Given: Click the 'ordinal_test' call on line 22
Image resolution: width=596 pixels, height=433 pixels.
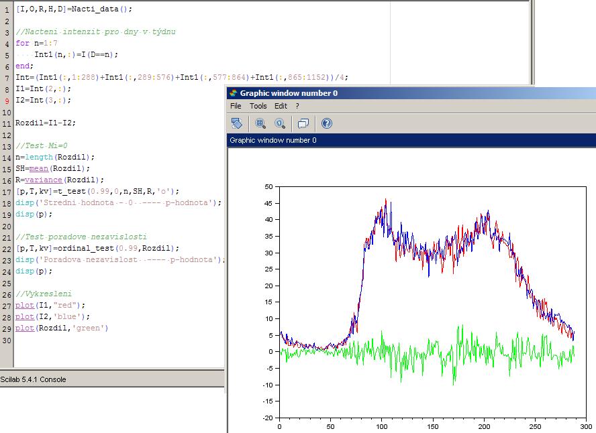Looking at the screenshot, I should tap(85, 248).
